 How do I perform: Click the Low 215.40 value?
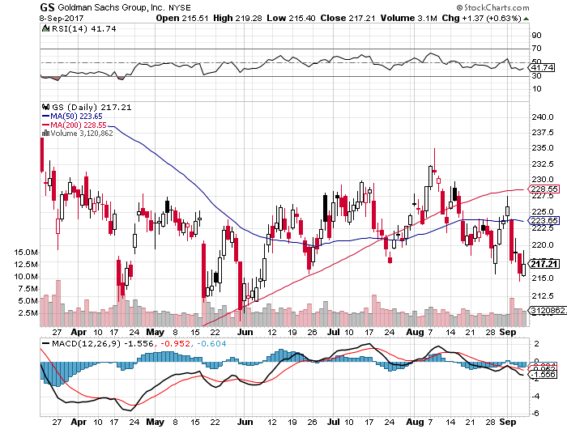tap(291, 18)
